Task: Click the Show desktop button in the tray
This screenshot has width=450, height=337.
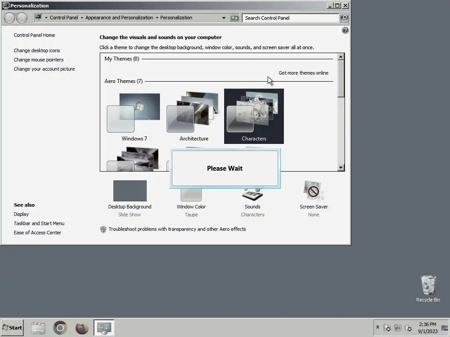Action: point(445,328)
